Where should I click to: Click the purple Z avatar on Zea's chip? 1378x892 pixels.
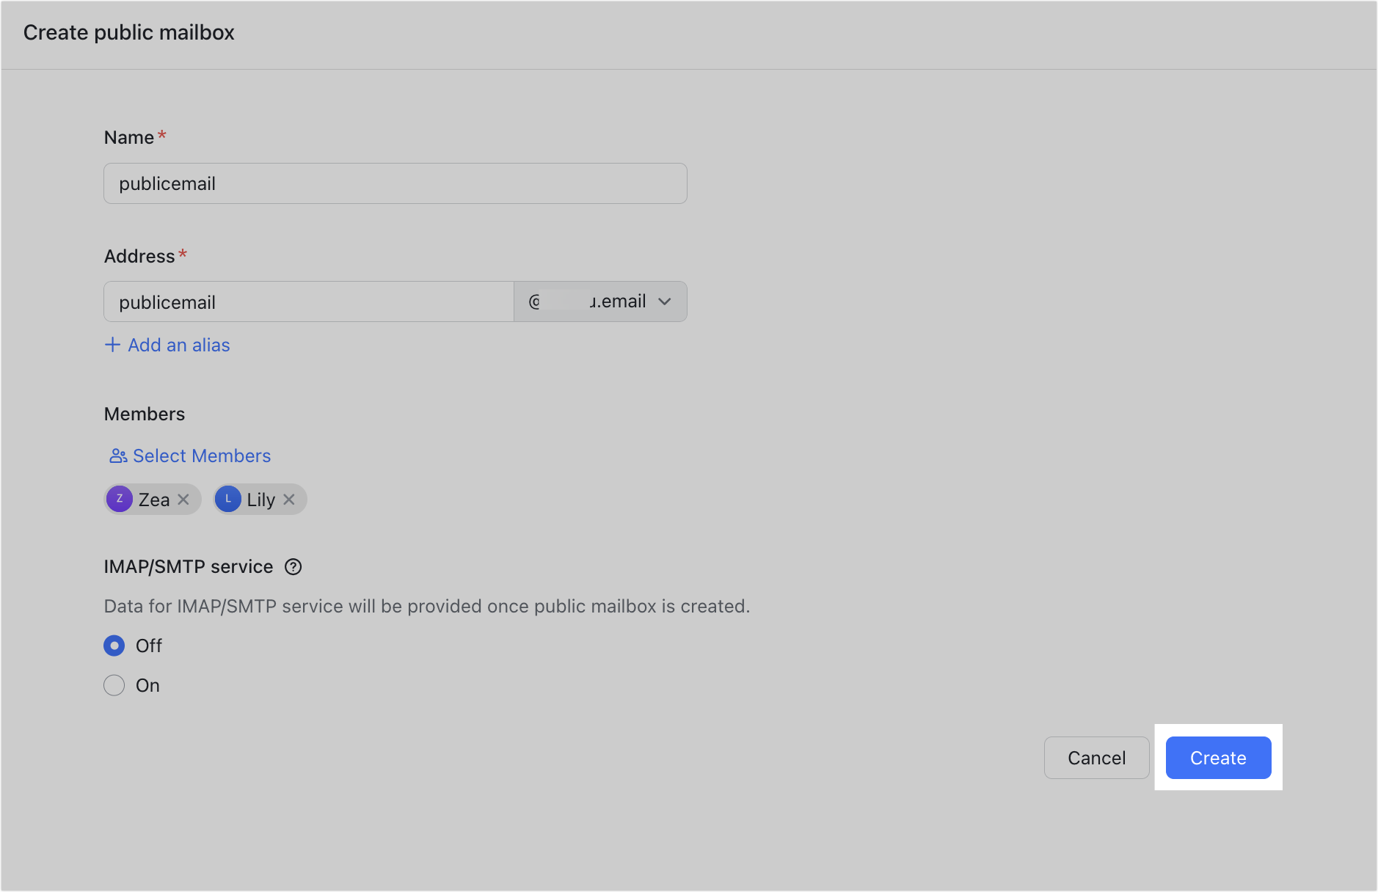[120, 499]
